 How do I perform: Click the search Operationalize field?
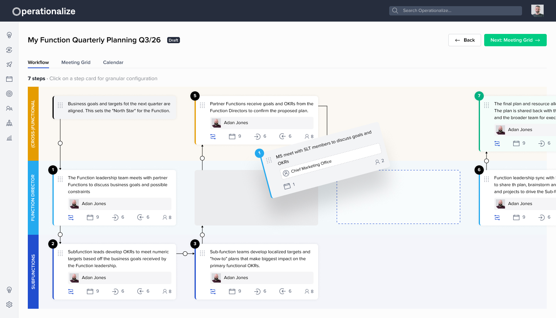coord(456,11)
